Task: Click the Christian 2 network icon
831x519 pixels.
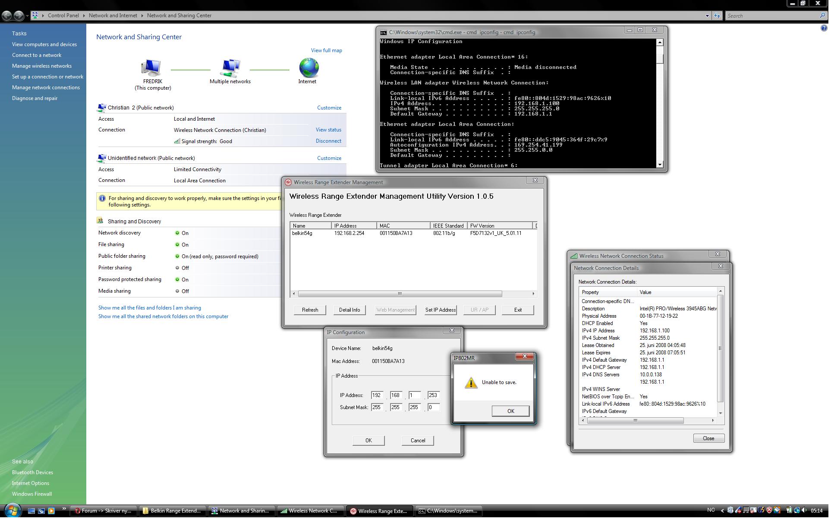Action: pyautogui.click(x=102, y=108)
